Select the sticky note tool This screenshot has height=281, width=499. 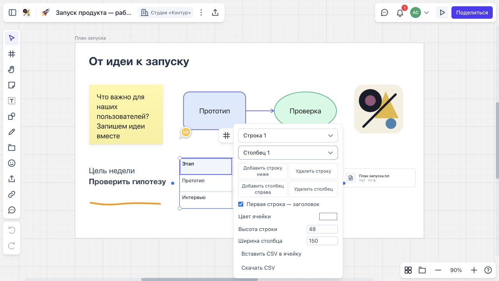(12, 85)
